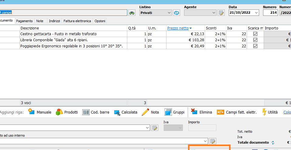Image resolution: width=291 pixels, height=150 pixels.
Task: Click the Numero field containing 214
Action: [270, 13]
